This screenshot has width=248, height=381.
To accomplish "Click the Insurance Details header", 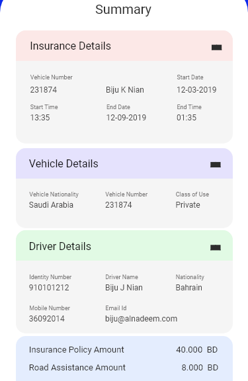I will tap(124, 46).
